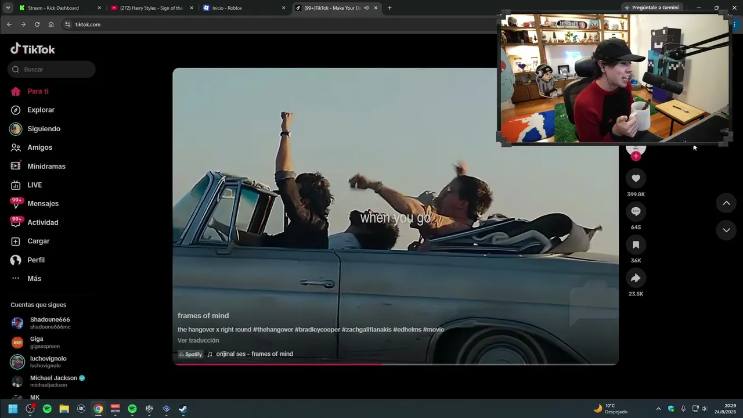
Task: Show hidden system tray icons
Action: pyautogui.click(x=658, y=409)
